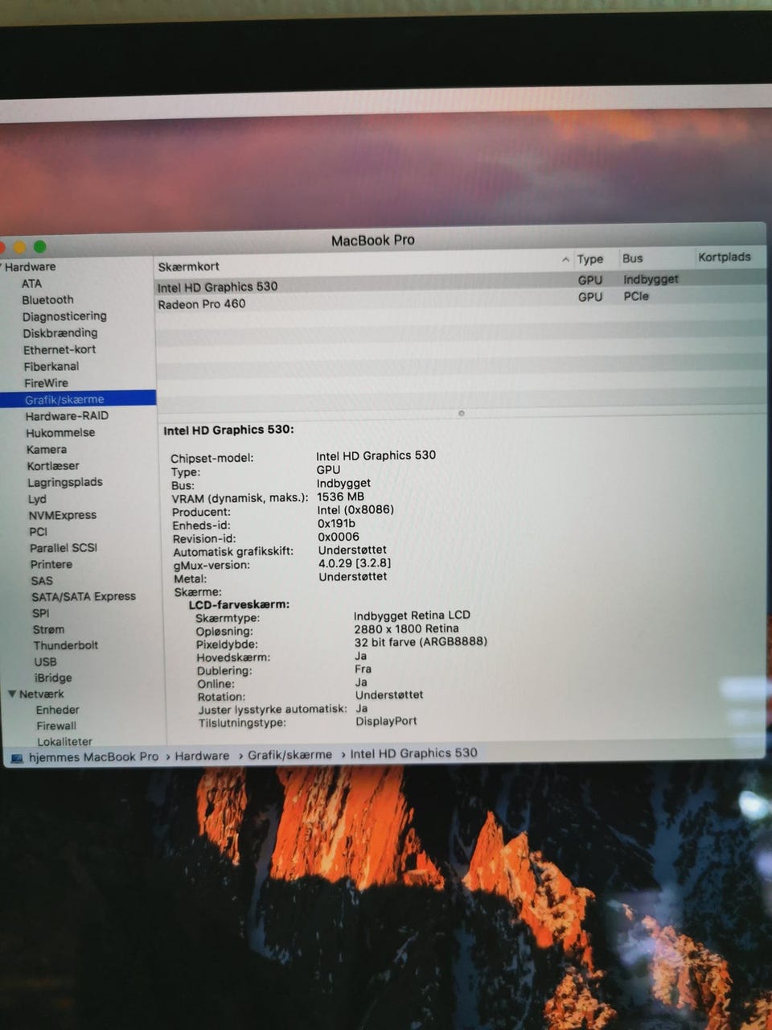
Task: Click Hardware in the bottom path bar
Action: point(202,756)
